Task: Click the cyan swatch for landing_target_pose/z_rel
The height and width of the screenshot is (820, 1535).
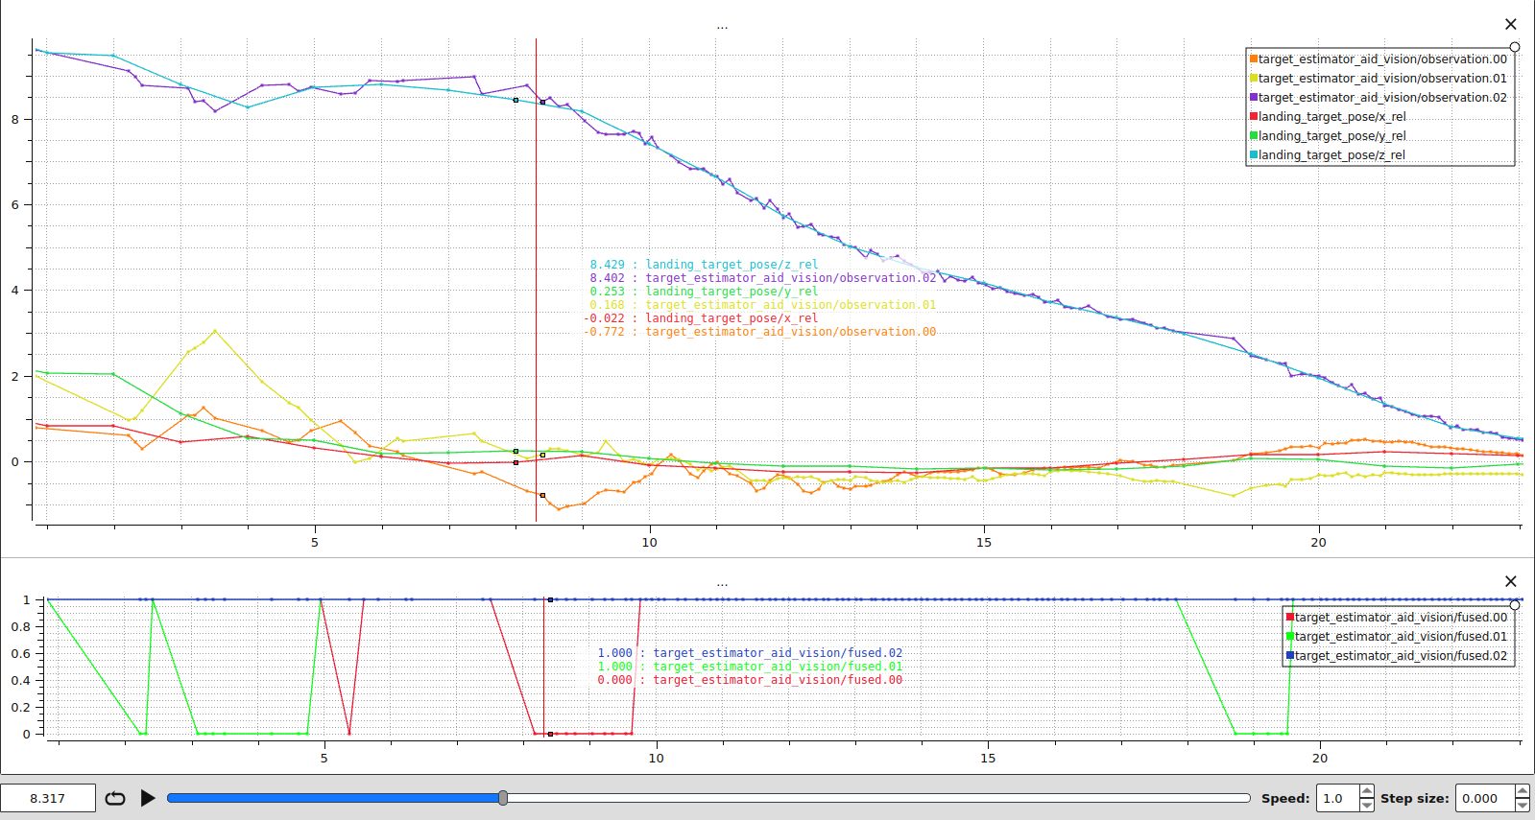Action: click(x=1253, y=154)
